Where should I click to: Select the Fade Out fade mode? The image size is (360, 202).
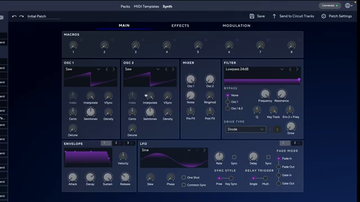278,167
